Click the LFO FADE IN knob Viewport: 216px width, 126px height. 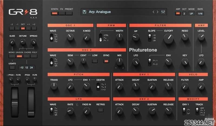coord(87,111)
